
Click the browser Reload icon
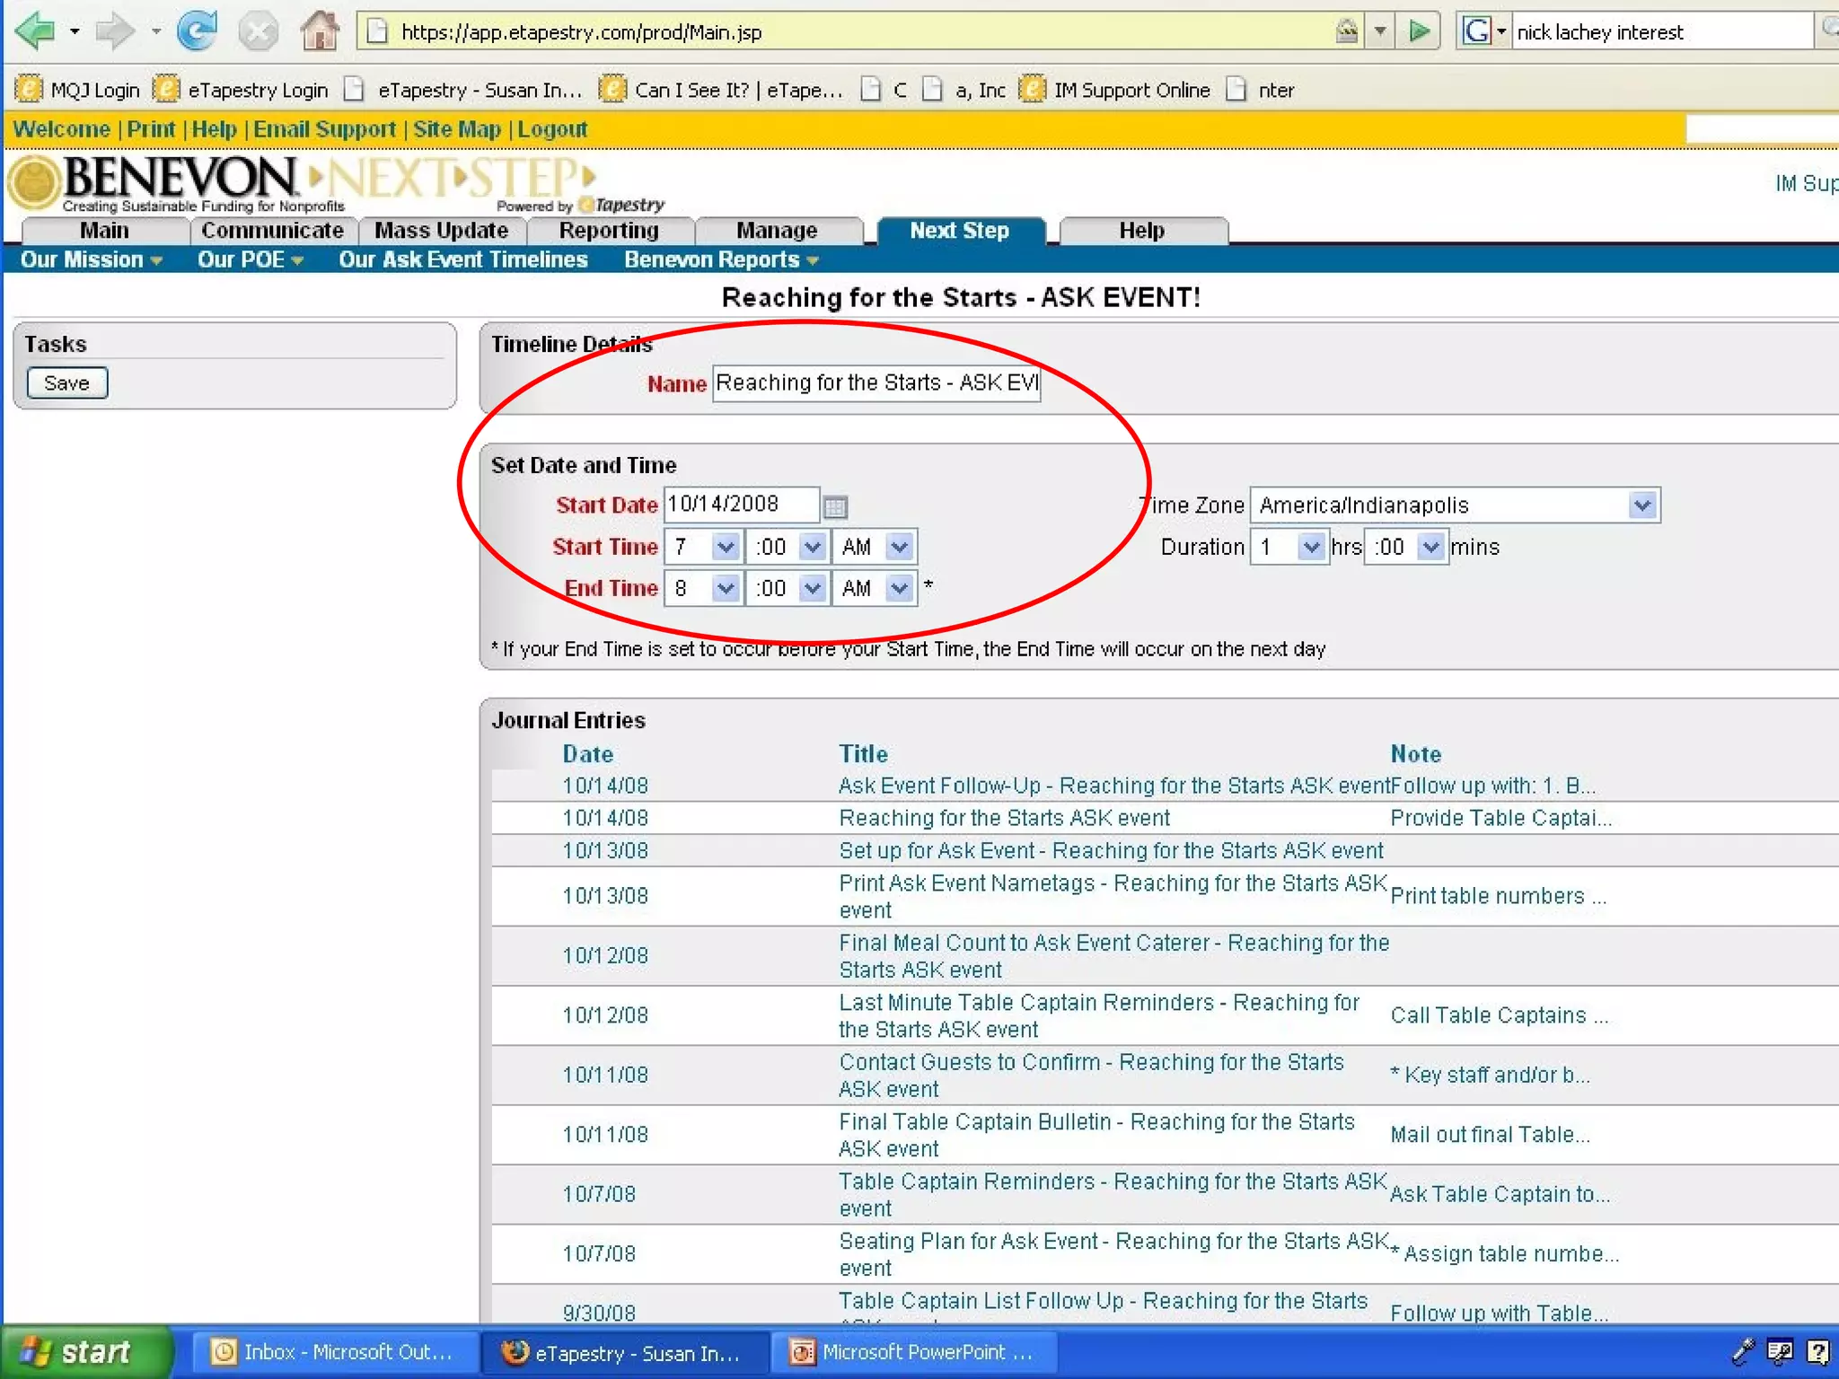tap(197, 32)
